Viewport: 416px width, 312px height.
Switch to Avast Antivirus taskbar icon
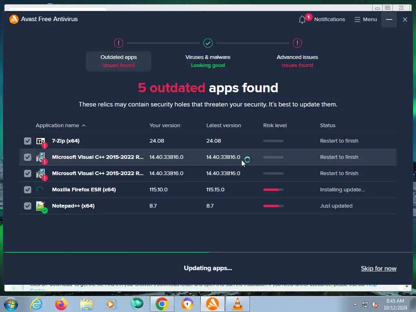click(x=212, y=304)
